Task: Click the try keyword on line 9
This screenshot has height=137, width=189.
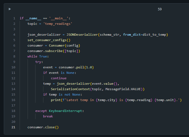Action: (x=38, y=62)
